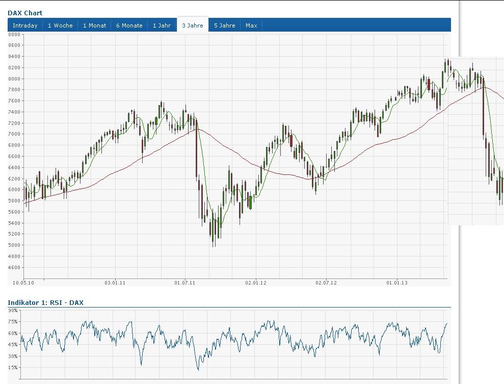
Task: Click the 10.05.10 date axis label
Action: tap(23, 283)
